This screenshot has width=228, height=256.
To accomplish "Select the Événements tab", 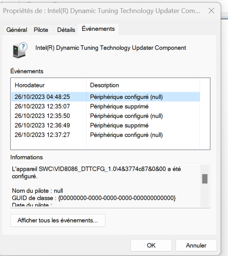I will [x=98, y=29].
